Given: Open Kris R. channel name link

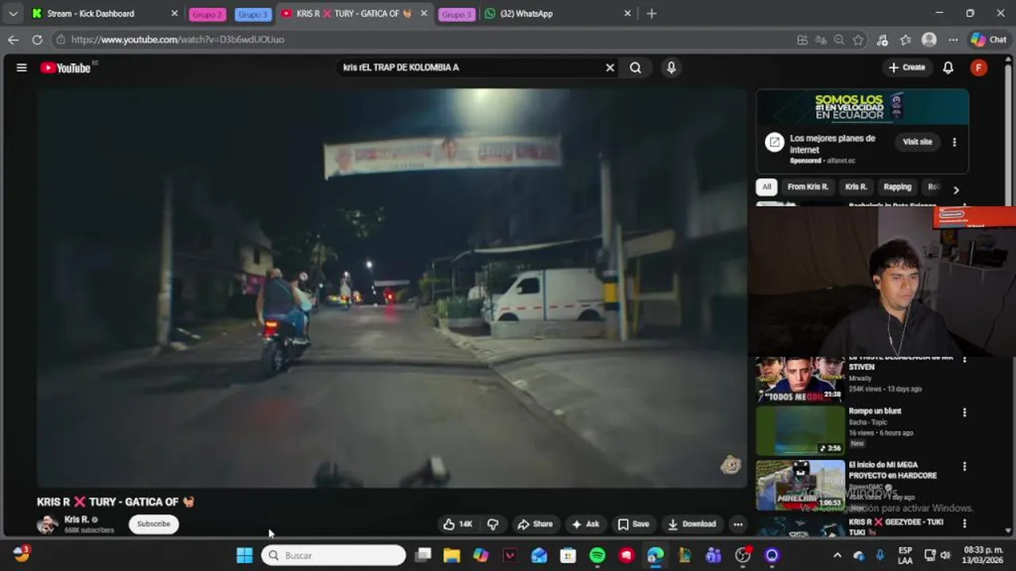Looking at the screenshot, I should (x=76, y=519).
